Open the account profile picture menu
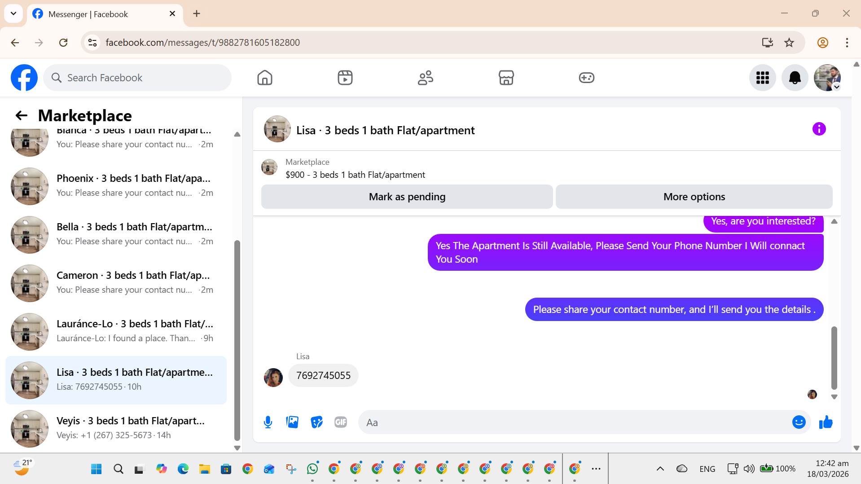 827,78
